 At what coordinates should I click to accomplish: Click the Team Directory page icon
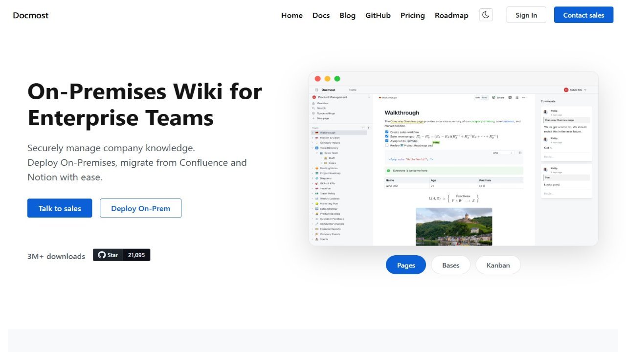317,148
